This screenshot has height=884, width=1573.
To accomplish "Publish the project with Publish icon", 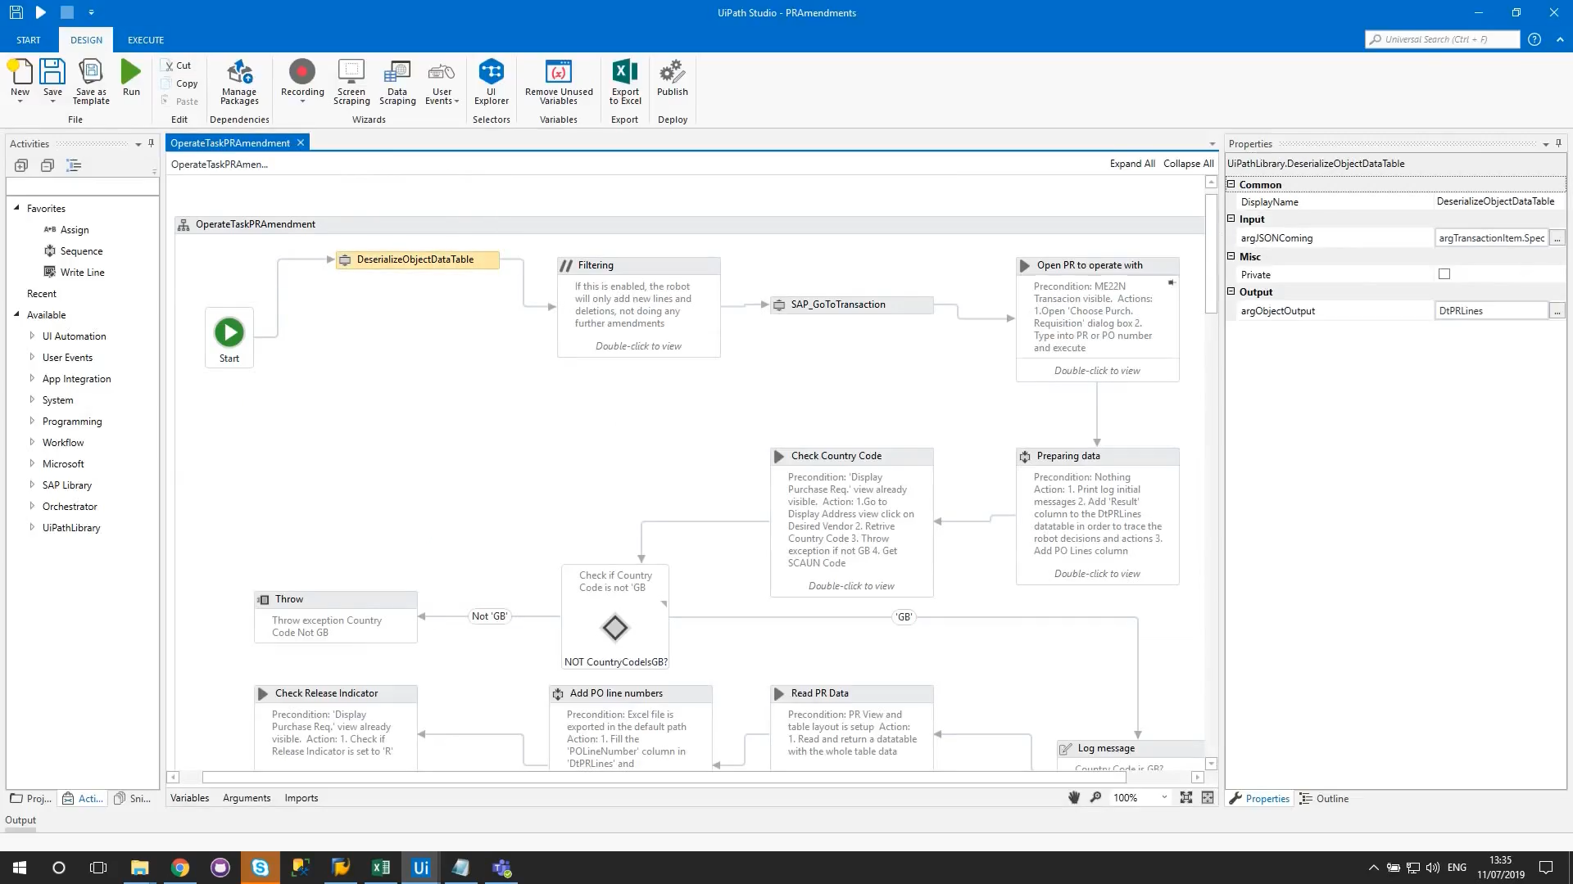I will 672,74.
